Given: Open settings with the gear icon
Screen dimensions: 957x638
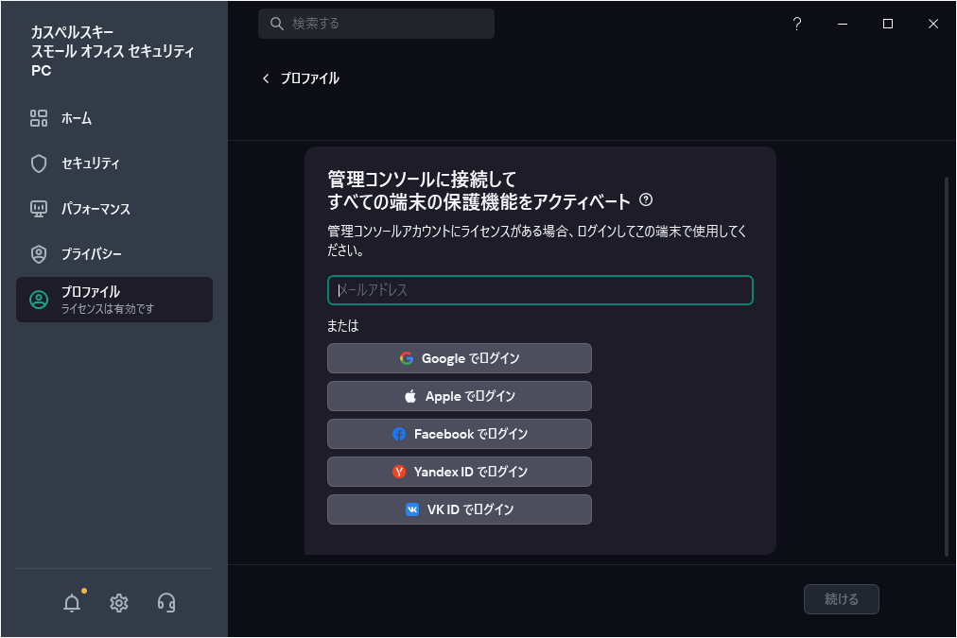Looking at the screenshot, I should pyautogui.click(x=118, y=602).
